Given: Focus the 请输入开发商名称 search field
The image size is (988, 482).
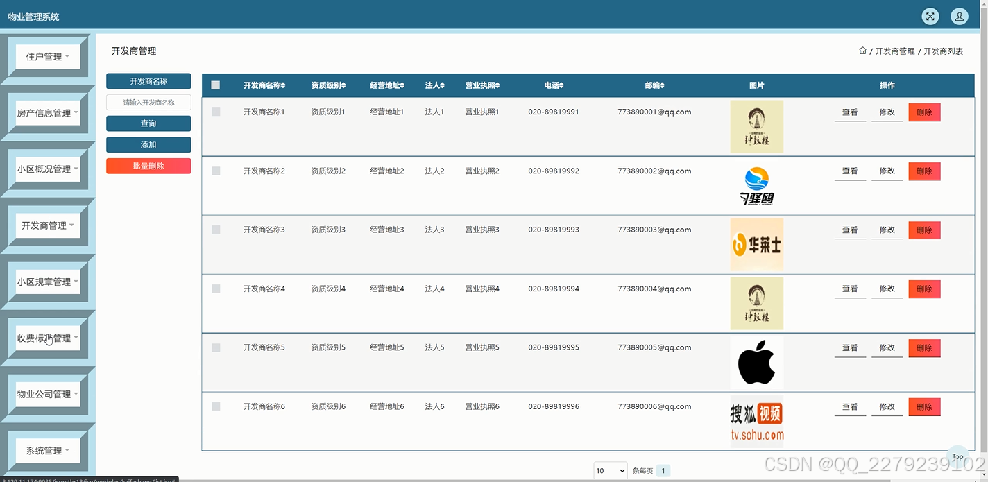Looking at the screenshot, I should coord(148,102).
